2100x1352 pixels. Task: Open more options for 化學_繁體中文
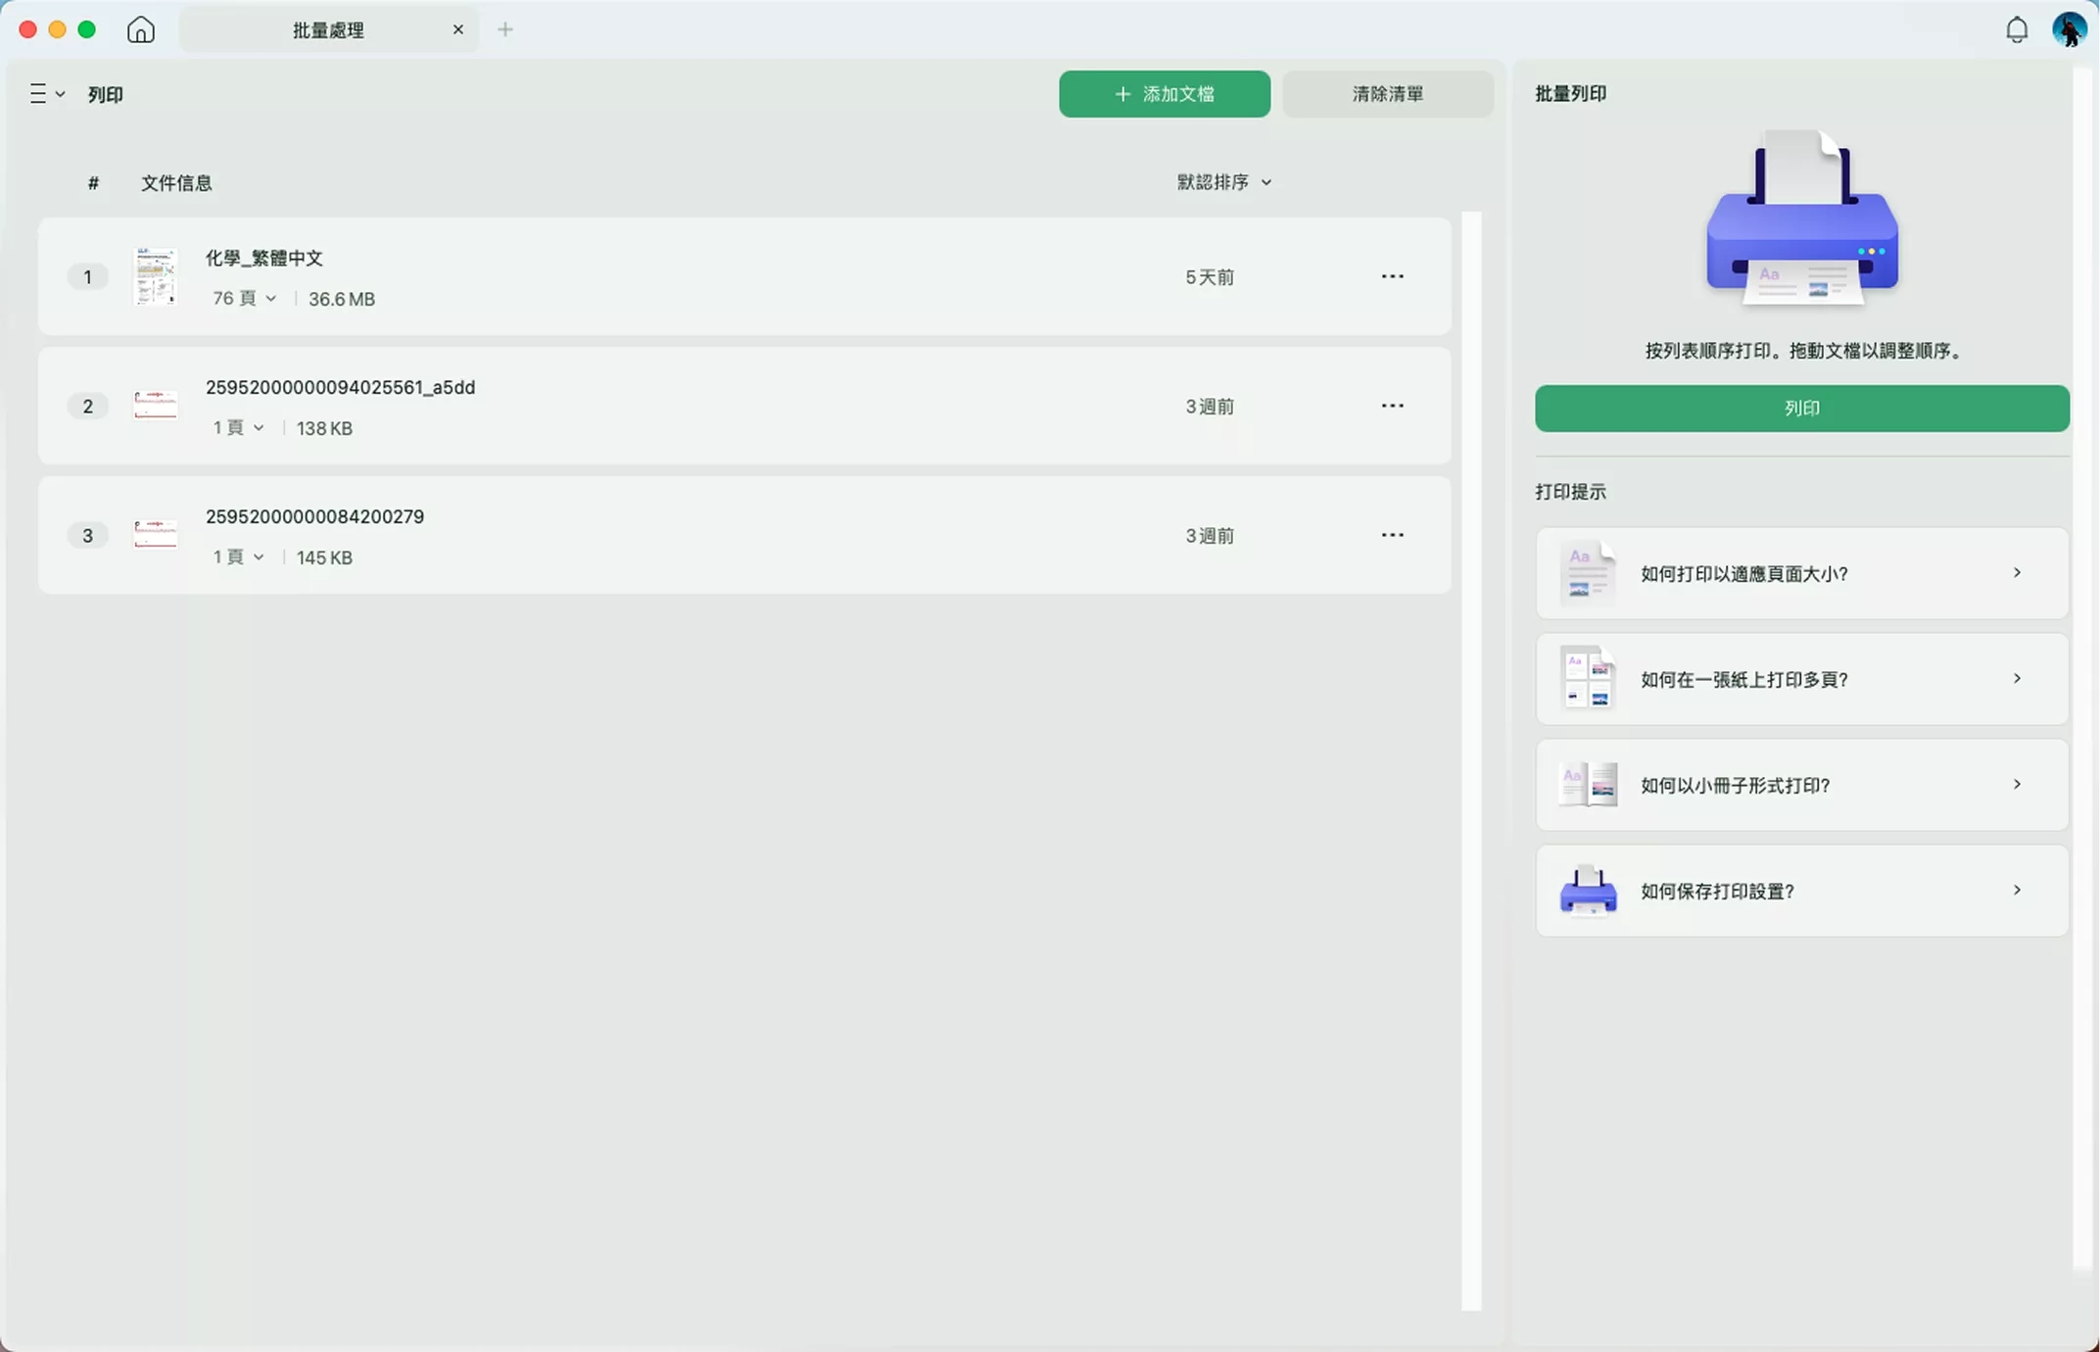tap(1392, 276)
